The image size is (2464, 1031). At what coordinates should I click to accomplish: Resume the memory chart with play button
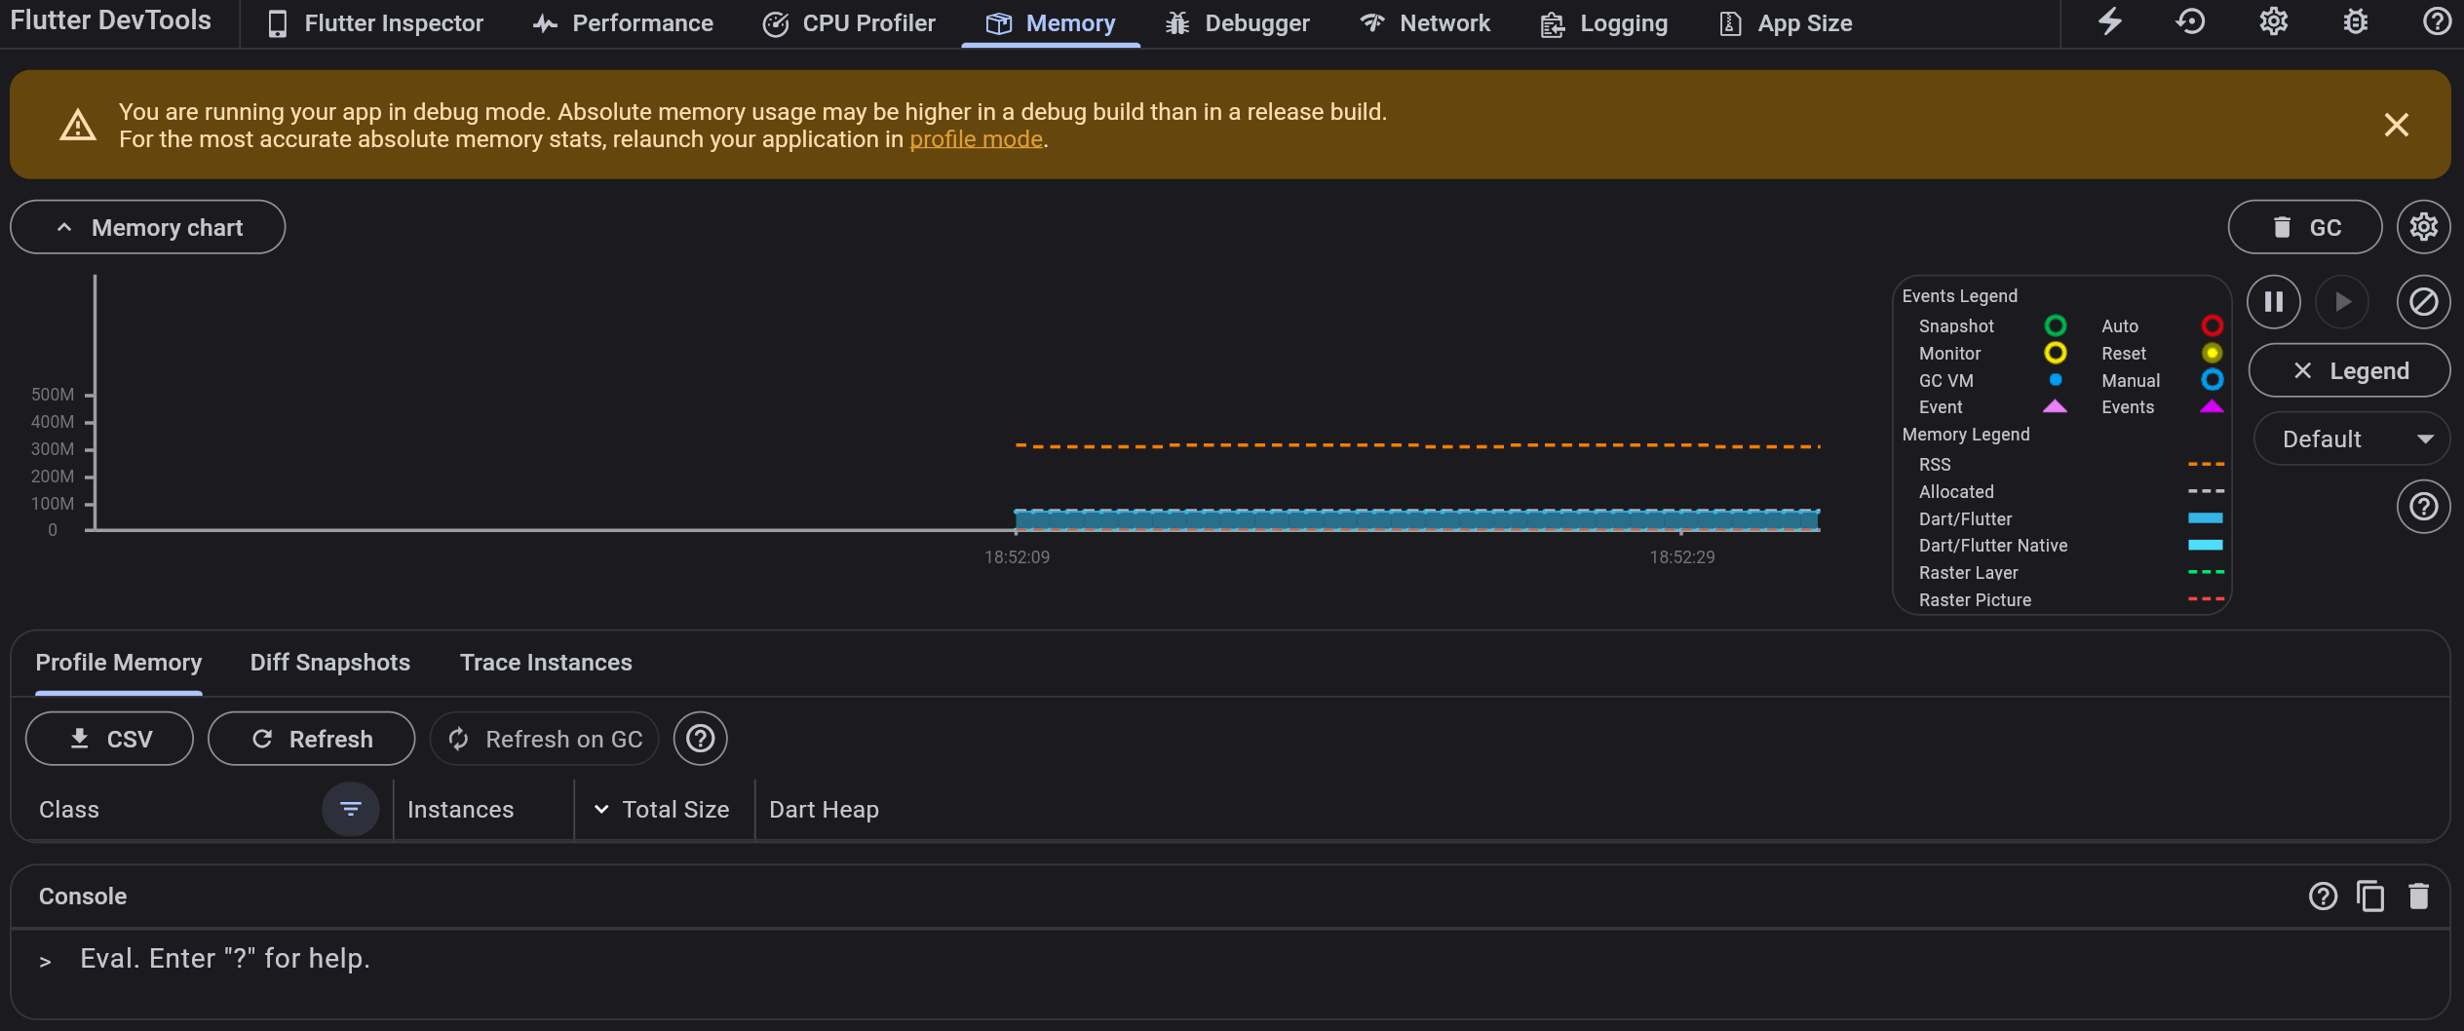tap(2342, 302)
